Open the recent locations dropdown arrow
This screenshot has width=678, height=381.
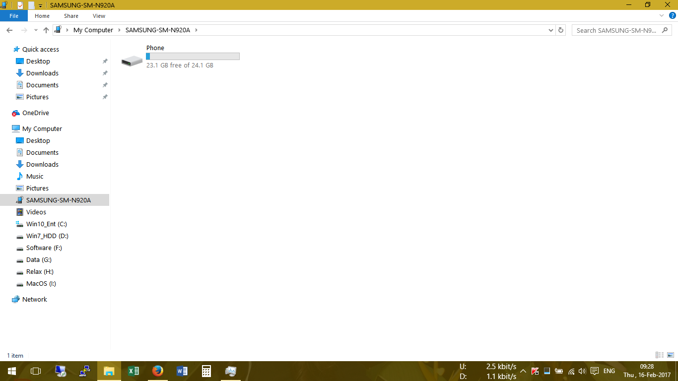point(36,30)
